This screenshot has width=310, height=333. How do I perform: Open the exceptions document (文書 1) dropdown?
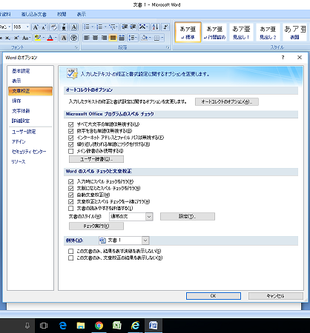pos(145,240)
